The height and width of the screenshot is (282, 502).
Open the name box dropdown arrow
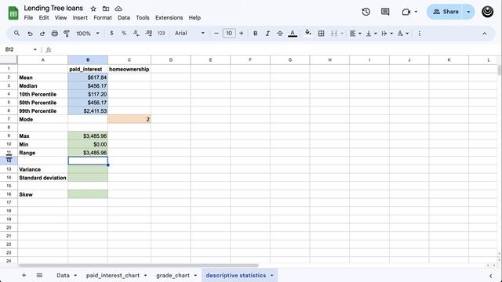coord(35,49)
